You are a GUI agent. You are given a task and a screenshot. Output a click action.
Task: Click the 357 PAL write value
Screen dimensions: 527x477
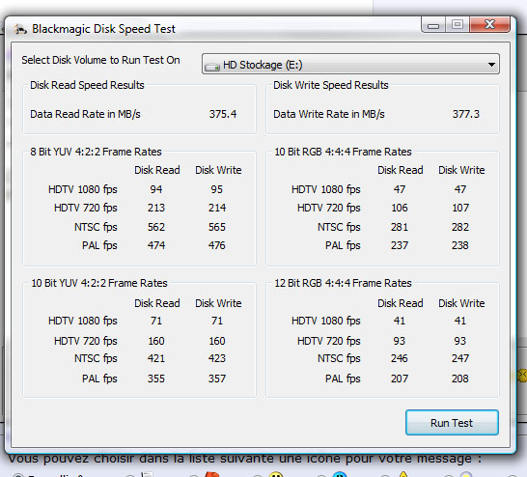[x=217, y=379]
